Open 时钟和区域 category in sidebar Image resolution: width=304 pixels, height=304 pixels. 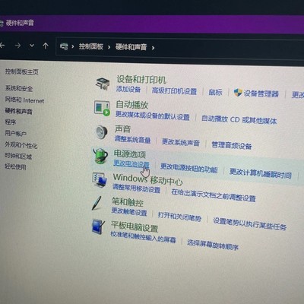18,156
